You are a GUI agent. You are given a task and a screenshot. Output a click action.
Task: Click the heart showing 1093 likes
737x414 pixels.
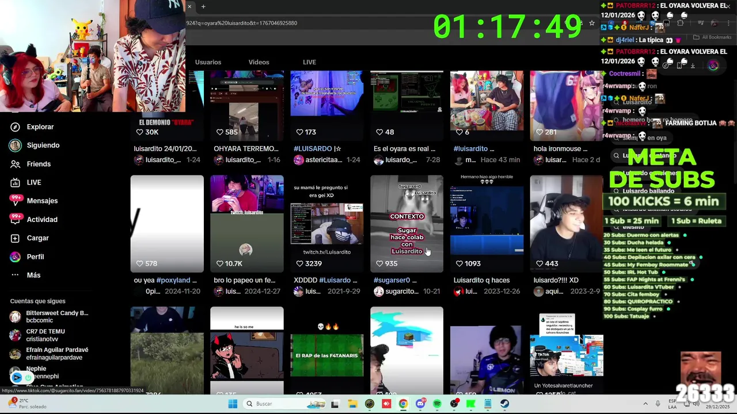(x=459, y=264)
